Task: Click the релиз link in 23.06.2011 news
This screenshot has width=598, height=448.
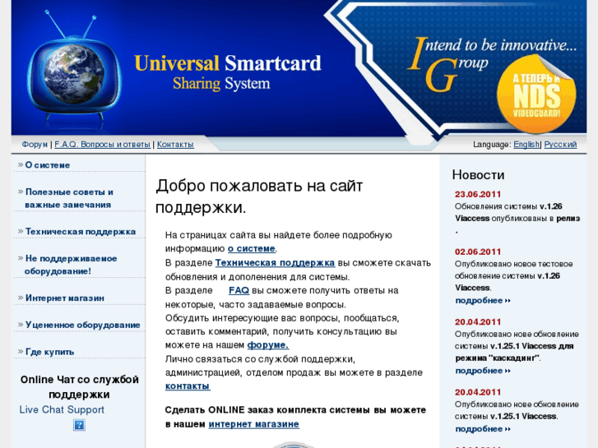Action: (x=568, y=219)
